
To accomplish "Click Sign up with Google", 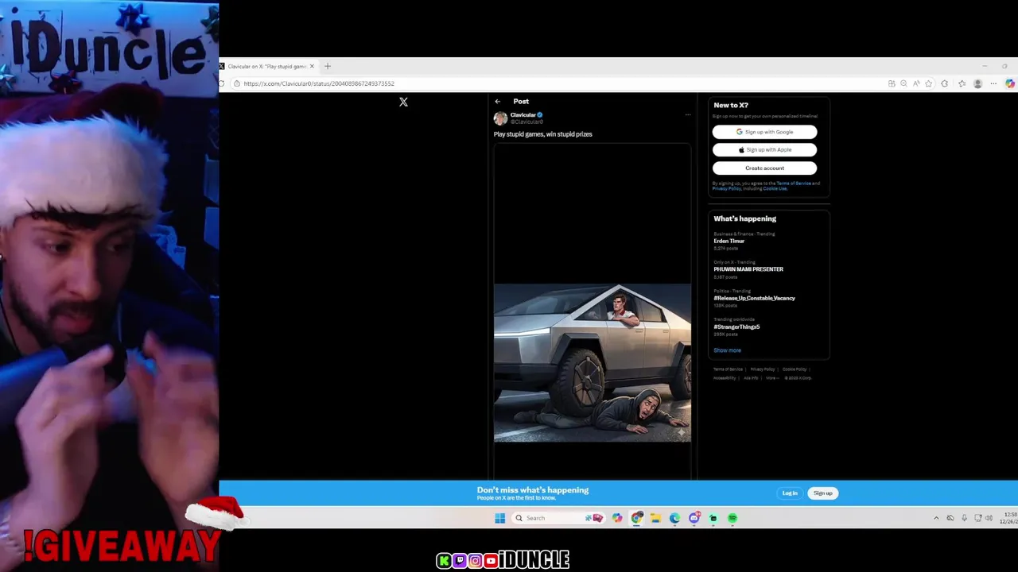I will coord(764,132).
